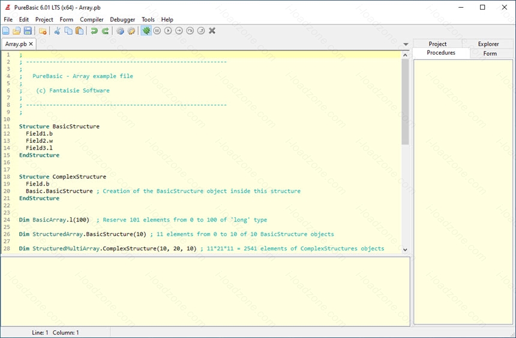Open the Help menu

(167, 19)
